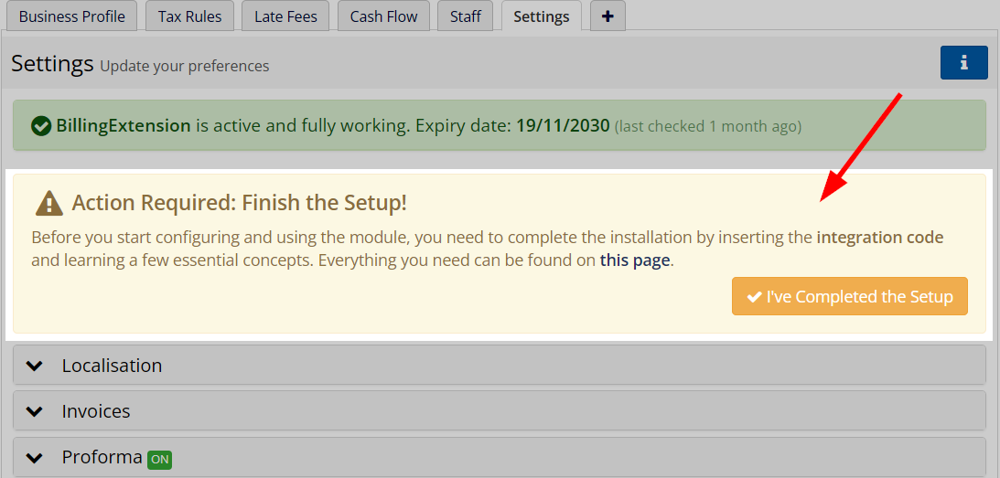This screenshot has width=1000, height=478.
Task: Open the blue info button
Action: [963, 62]
